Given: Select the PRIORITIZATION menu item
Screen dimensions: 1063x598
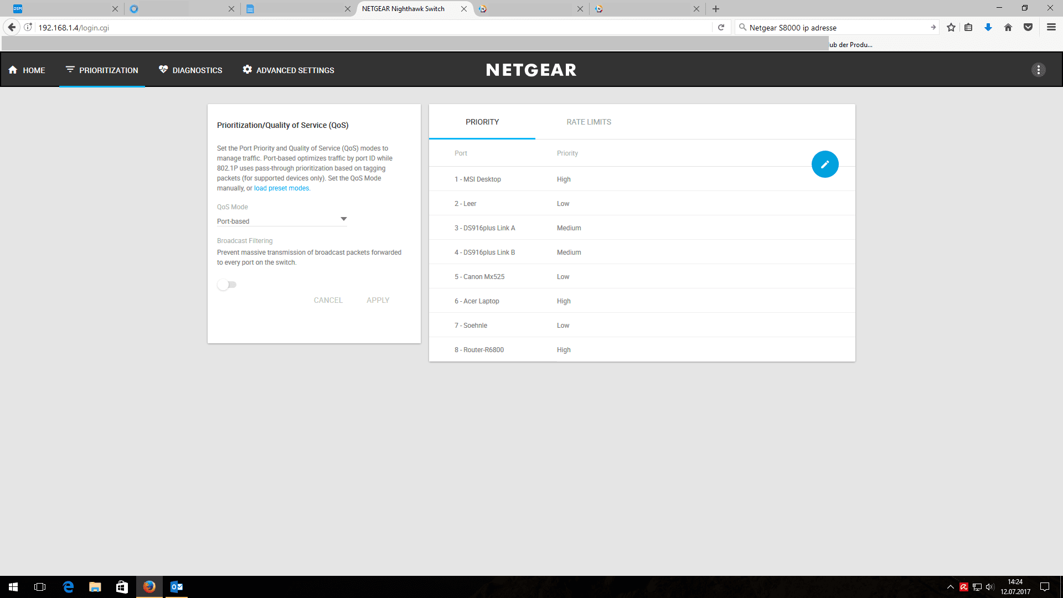Looking at the screenshot, I should 102,70.
